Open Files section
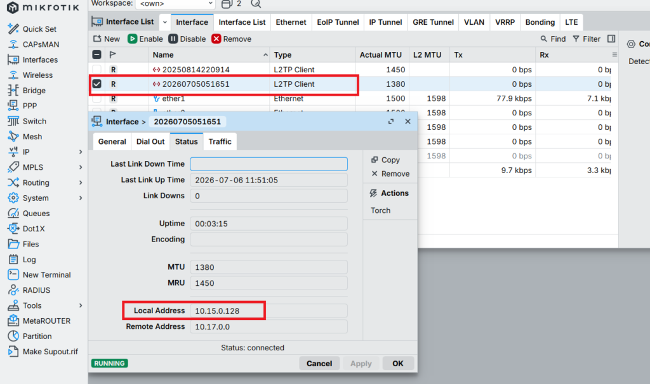The width and height of the screenshot is (650, 384). pyautogui.click(x=23, y=244)
